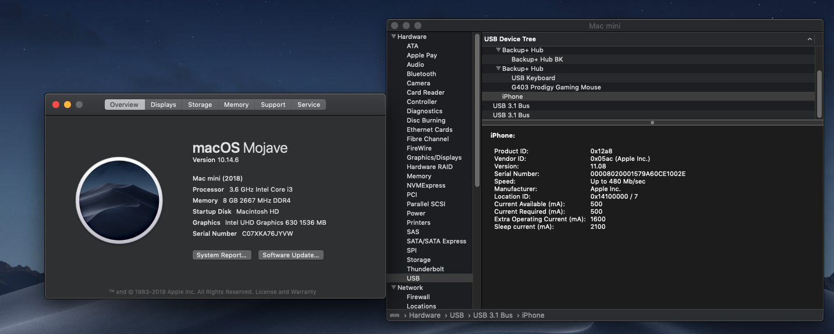Collapse the Hardware section in sidebar

[x=393, y=37]
